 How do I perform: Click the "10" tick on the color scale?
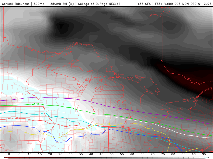[30, 154]
